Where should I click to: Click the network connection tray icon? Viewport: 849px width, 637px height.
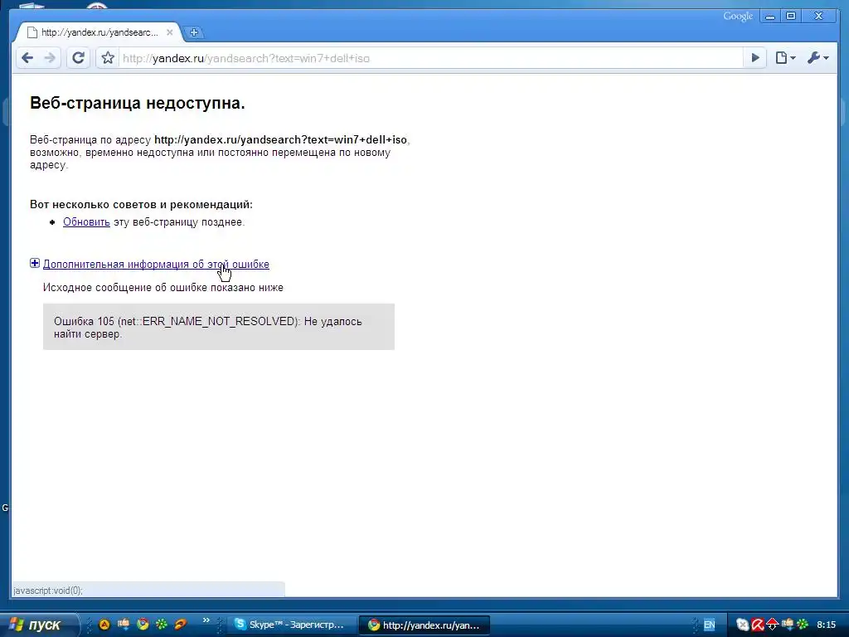click(788, 625)
